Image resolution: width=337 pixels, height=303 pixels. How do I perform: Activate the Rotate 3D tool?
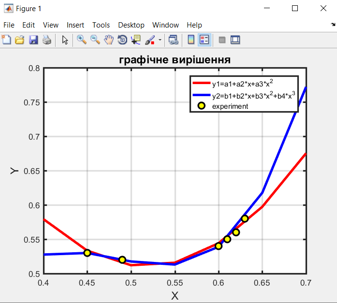click(122, 40)
